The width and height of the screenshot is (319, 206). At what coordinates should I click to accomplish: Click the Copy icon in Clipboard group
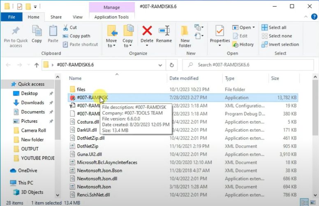point(37,31)
